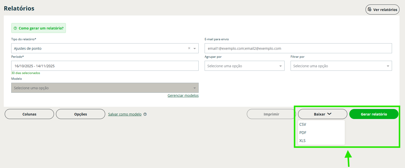Viewport: 405px width, 168px height.
Task: Click the Ver relatórios document icon
Action: coord(370,9)
